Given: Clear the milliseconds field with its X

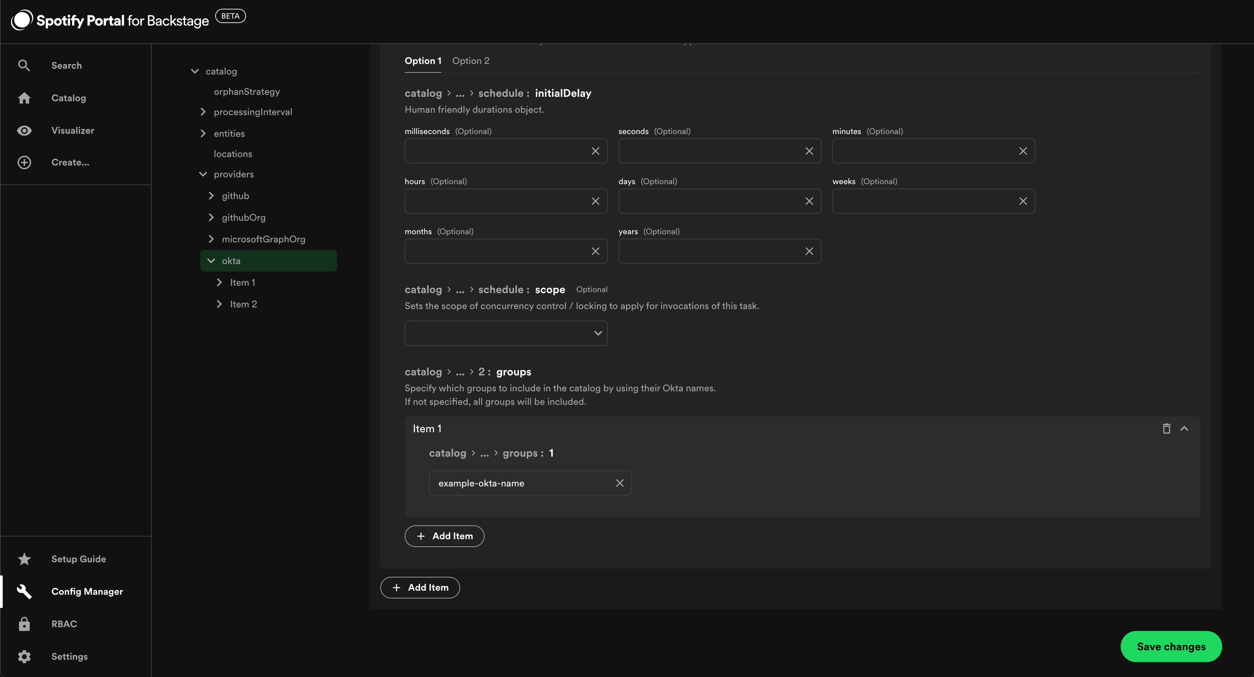Looking at the screenshot, I should pyautogui.click(x=595, y=151).
